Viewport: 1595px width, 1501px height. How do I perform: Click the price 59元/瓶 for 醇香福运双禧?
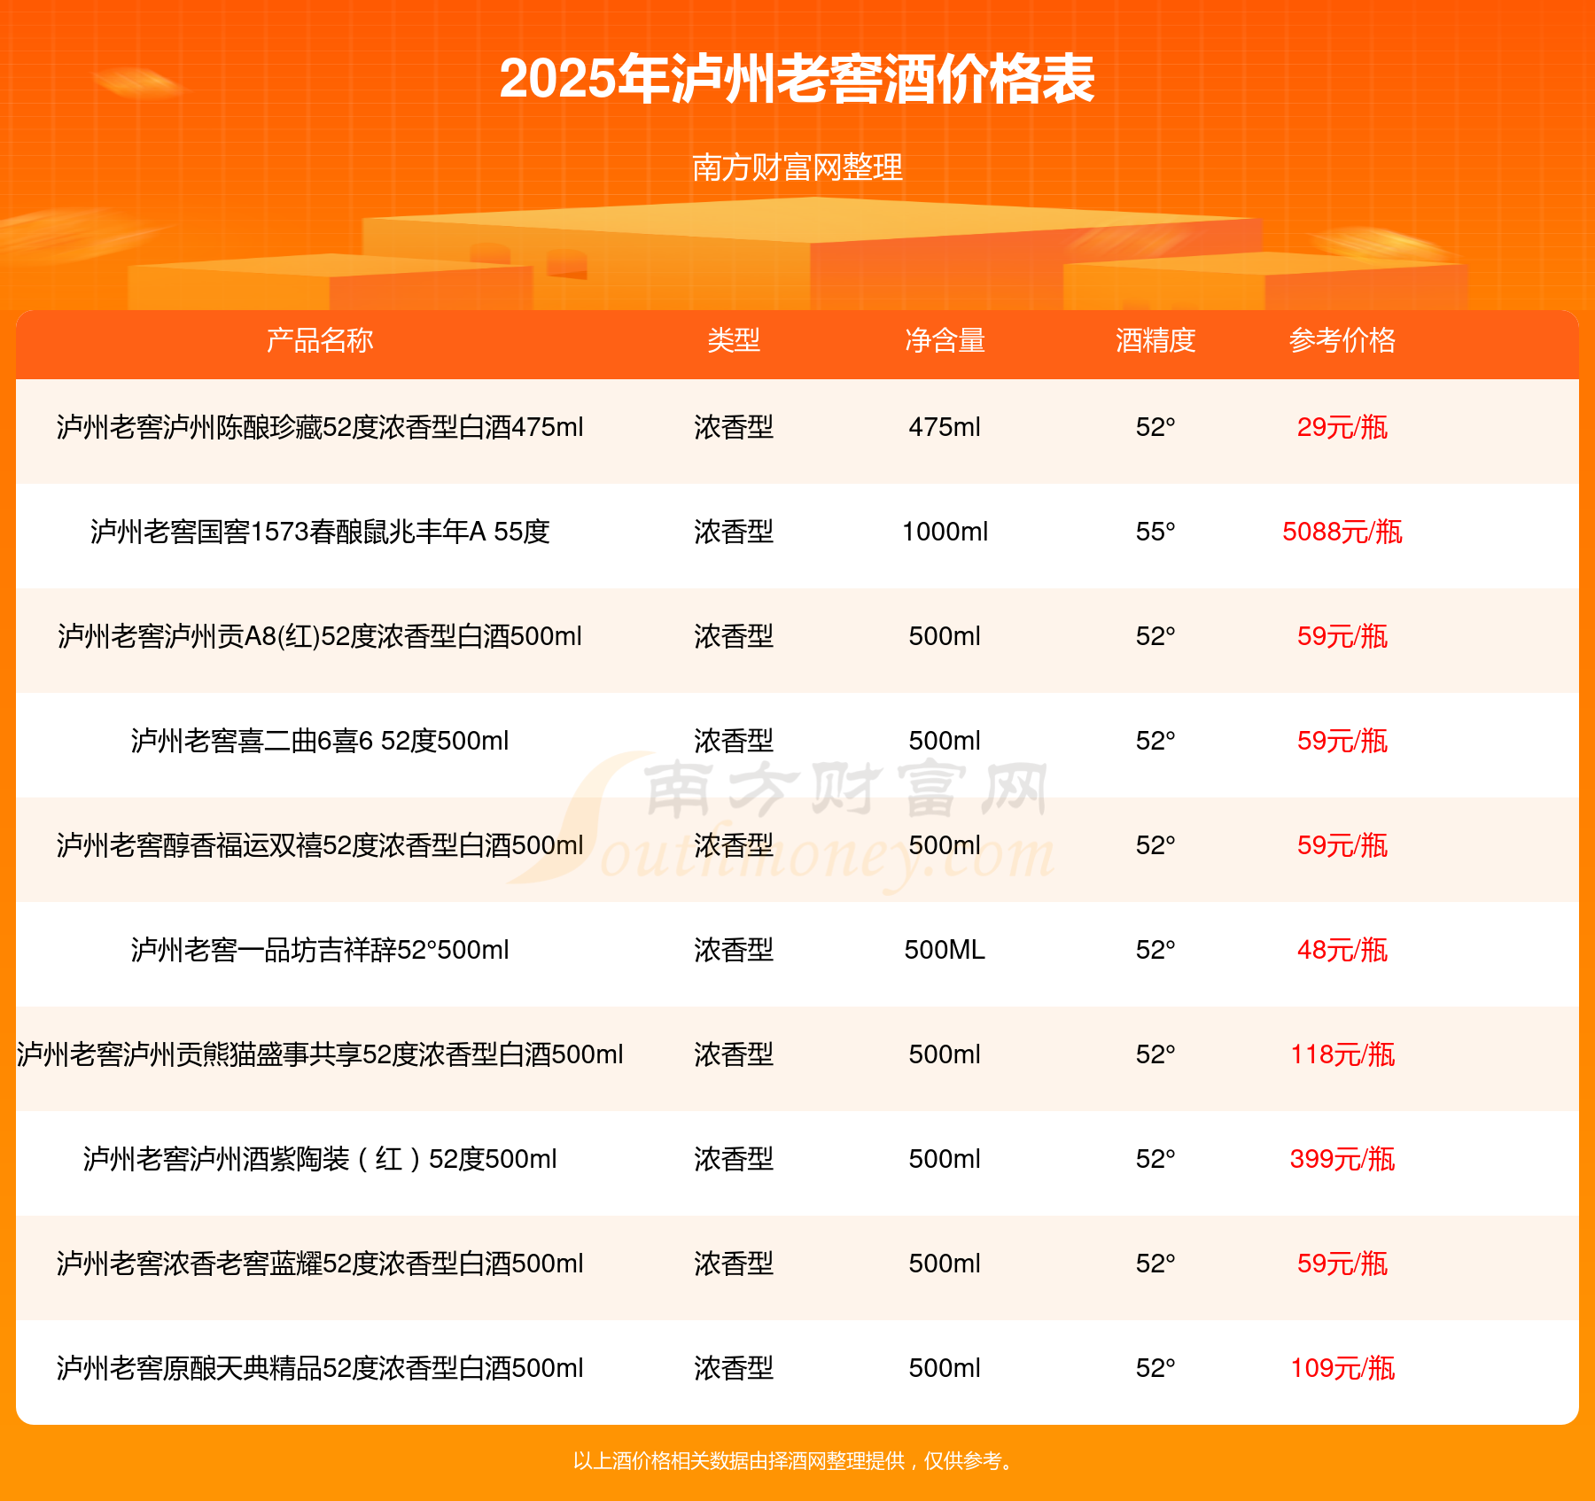pos(1342,845)
